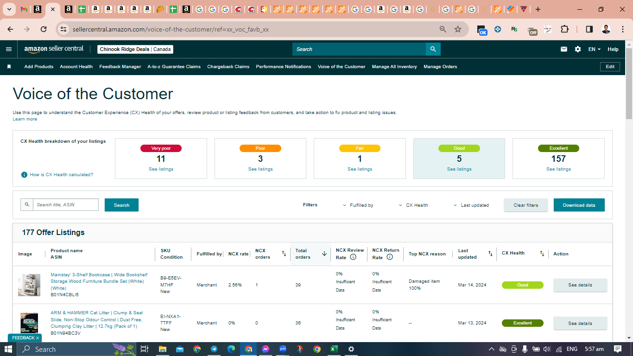This screenshot has height=356, width=633.
Task: Open the Seller Central hamburger menu
Action: [x=9, y=49]
